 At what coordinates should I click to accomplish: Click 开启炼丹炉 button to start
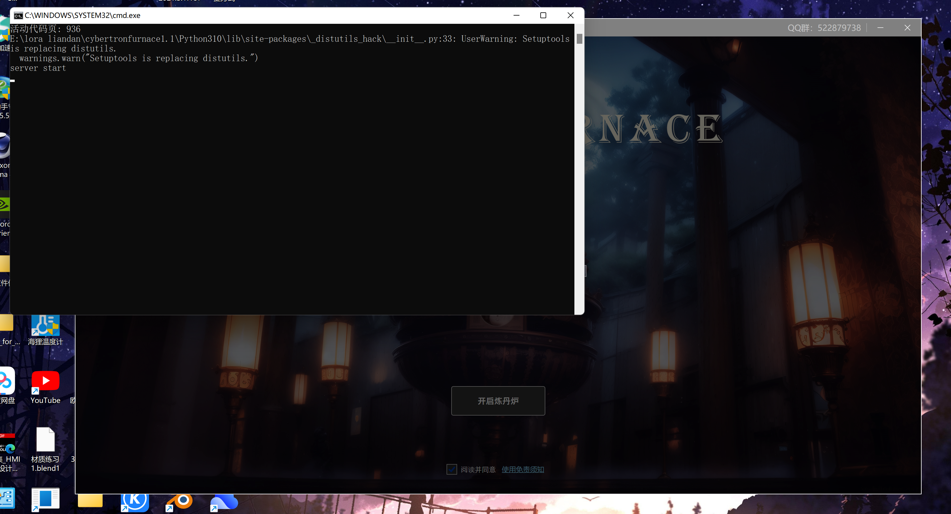498,401
